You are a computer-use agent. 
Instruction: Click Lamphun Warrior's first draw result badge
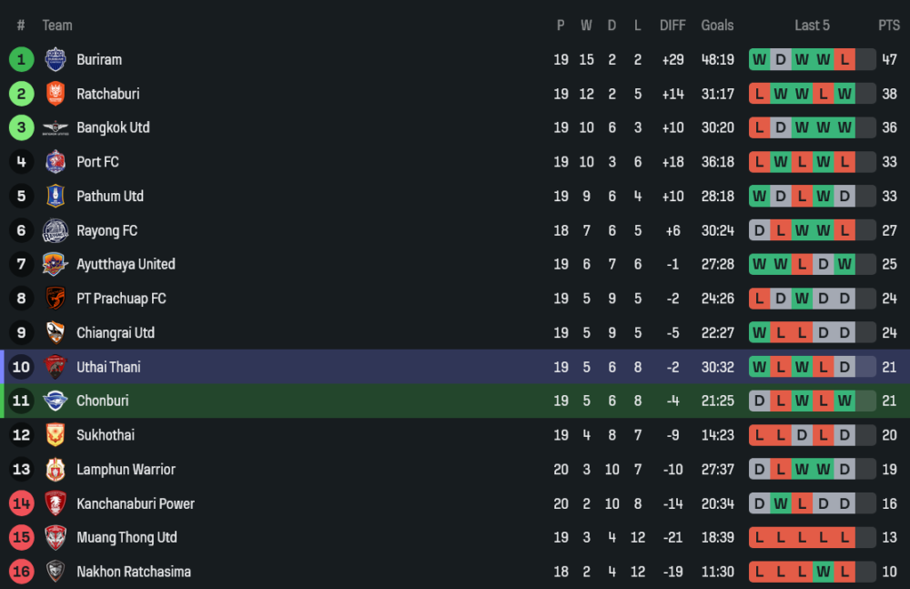(x=758, y=469)
